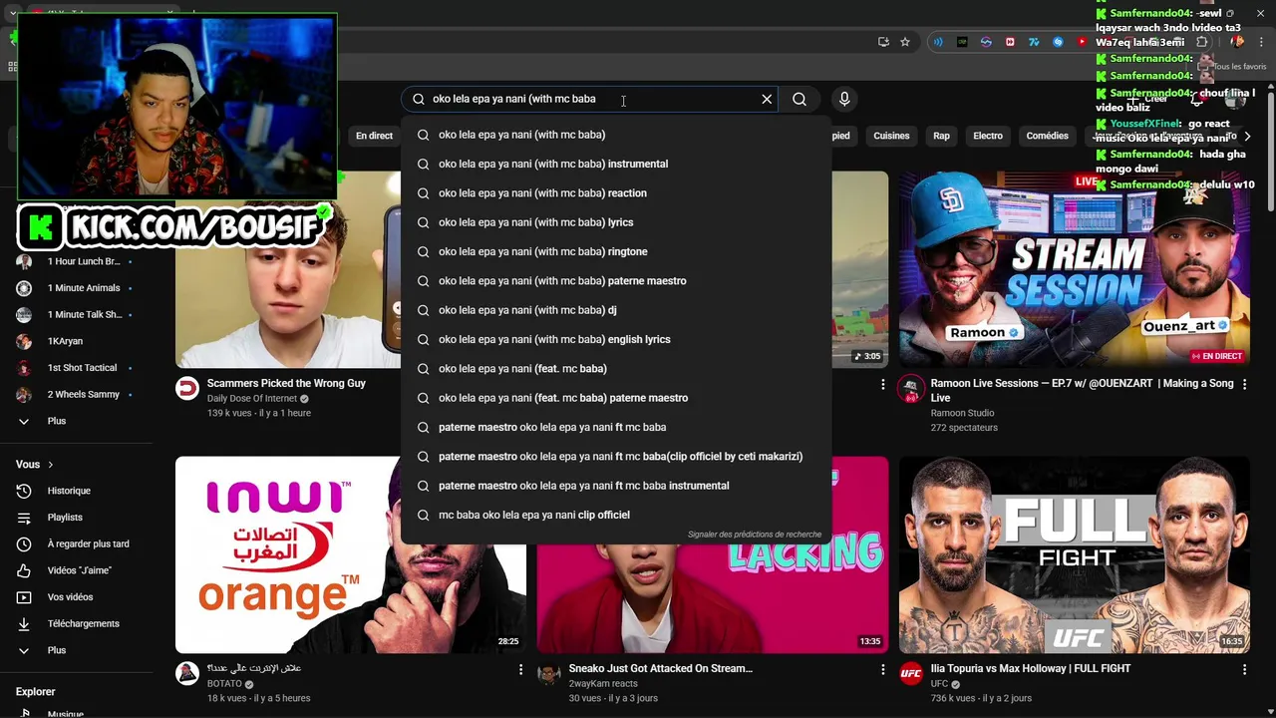Open 'À regarder plus tard' list

pyautogui.click(x=76, y=543)
